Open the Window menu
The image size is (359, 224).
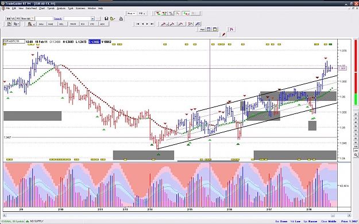coord(92,8)
